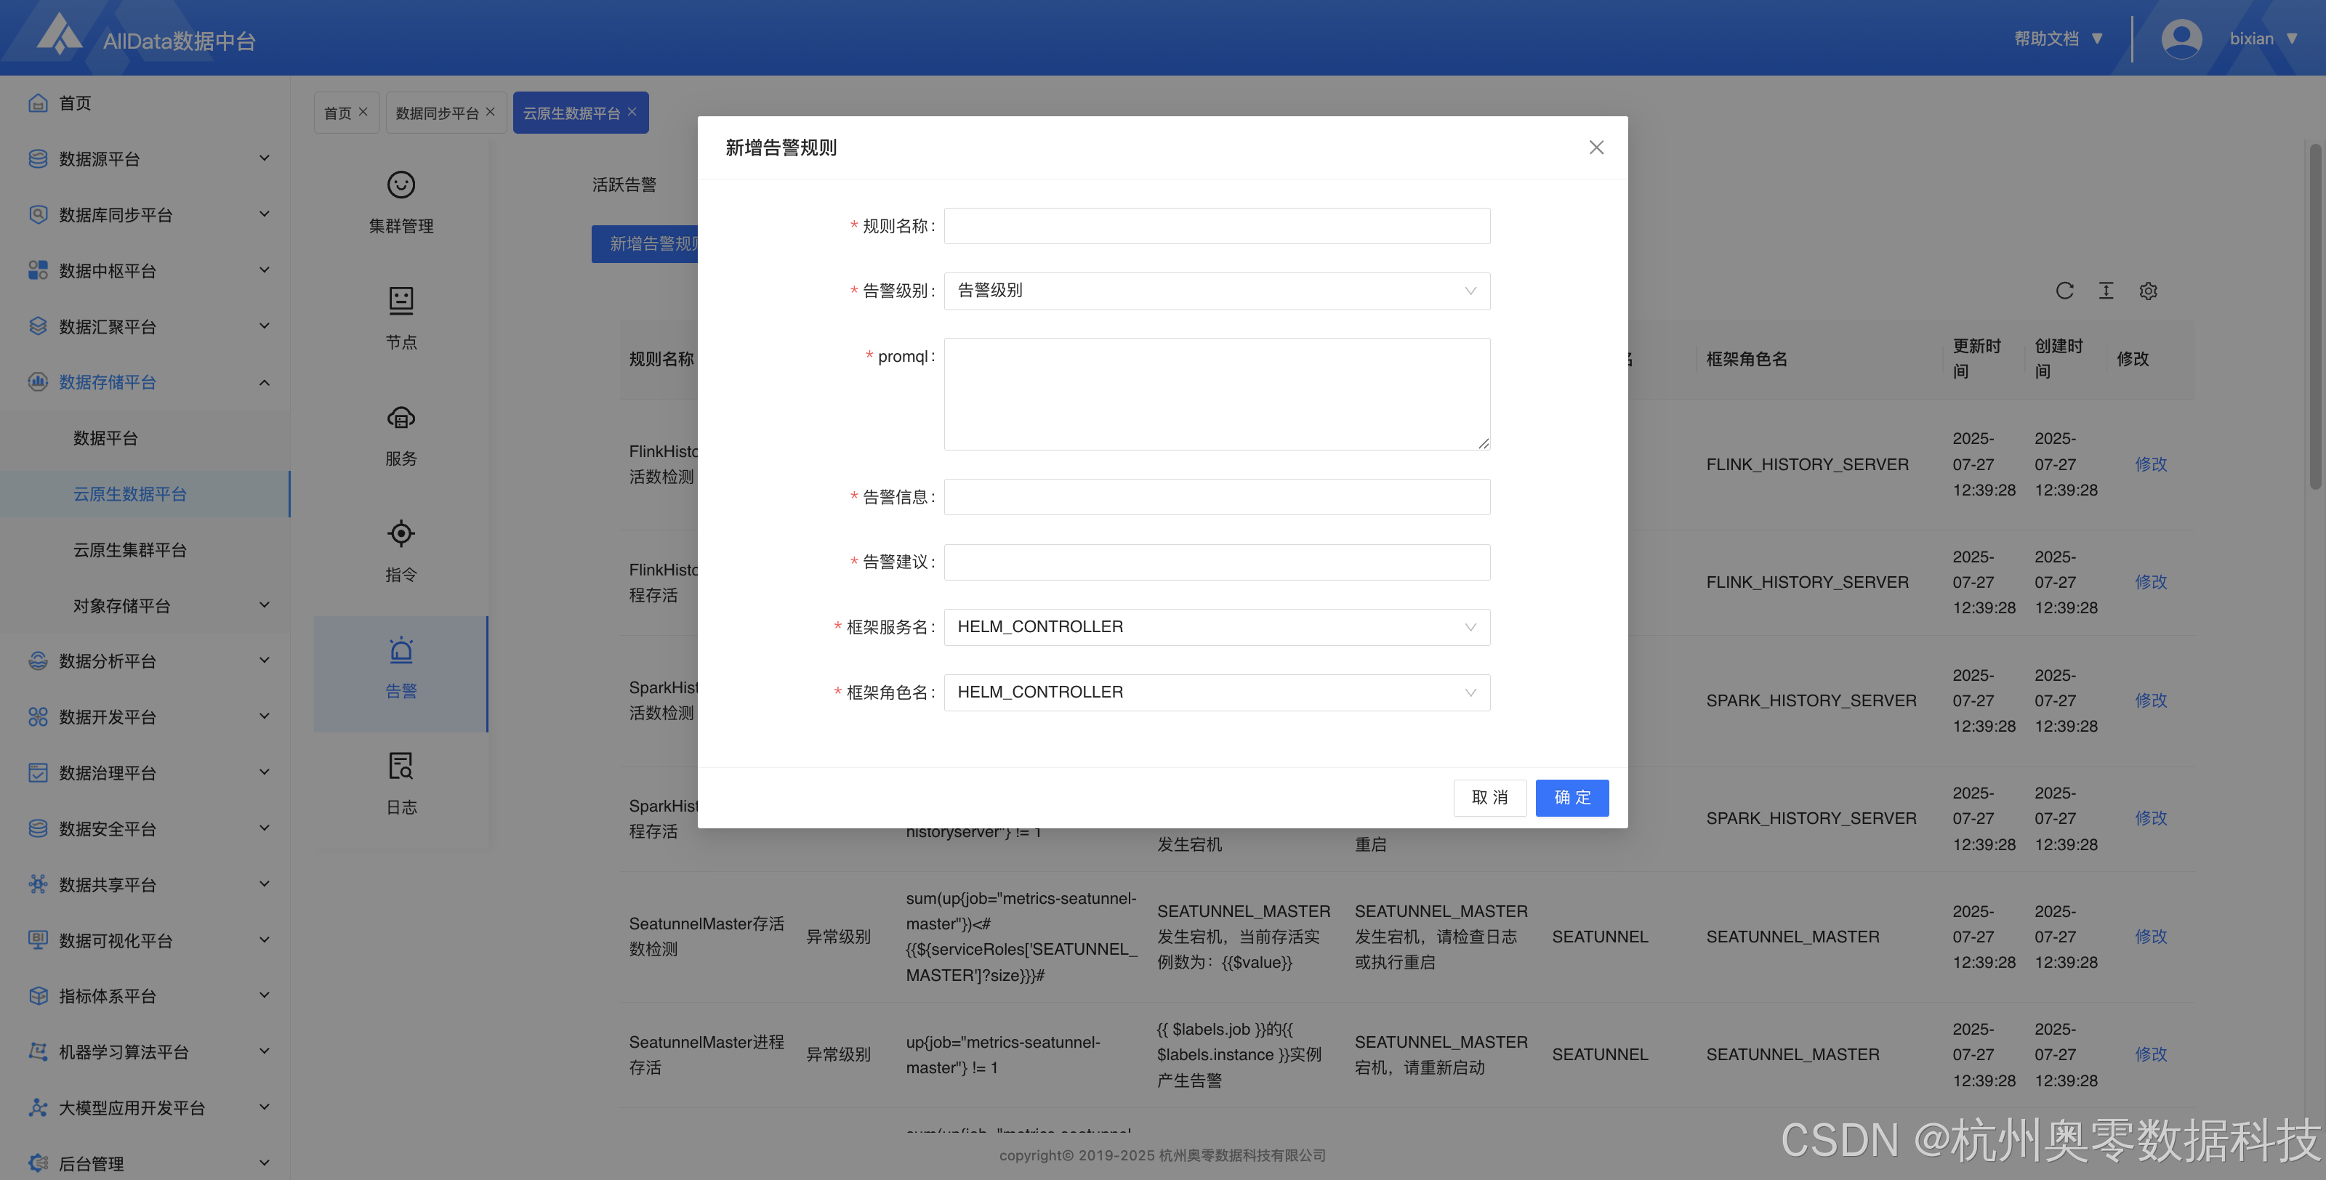Click the table refresh icon
Screen dimensions: 2326x1180
pyautogui.click(x=2064, y=291)
